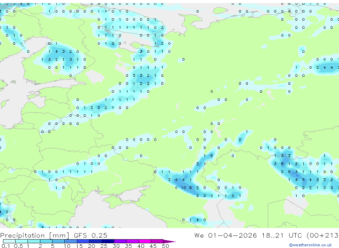
Task: Click the 0.1–0.5 mm legend color box
Action: tap(9, 241)
